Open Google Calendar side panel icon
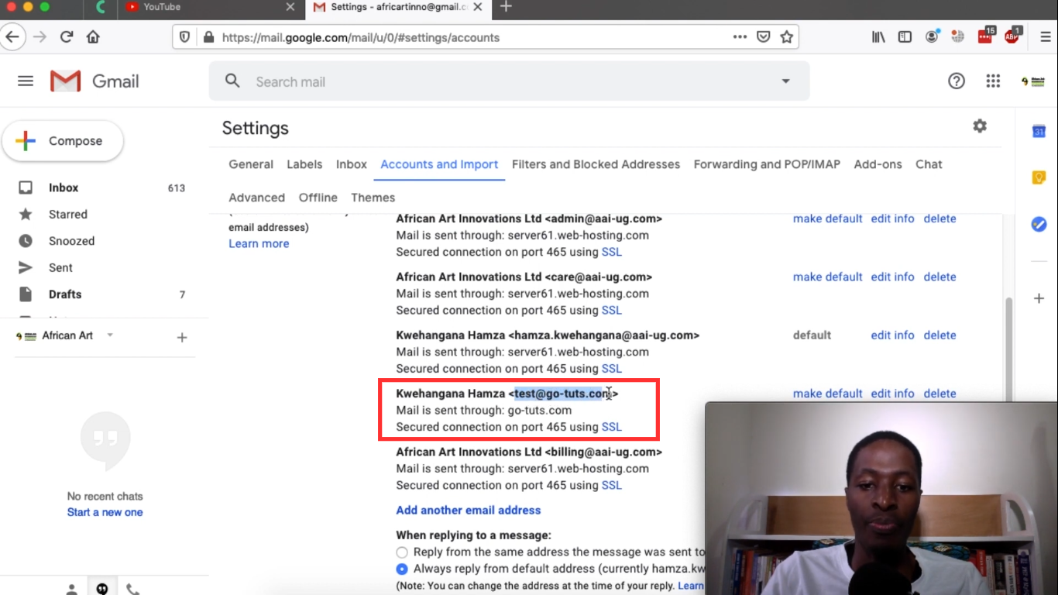The image size is (1058, 595). (1039, 132)
